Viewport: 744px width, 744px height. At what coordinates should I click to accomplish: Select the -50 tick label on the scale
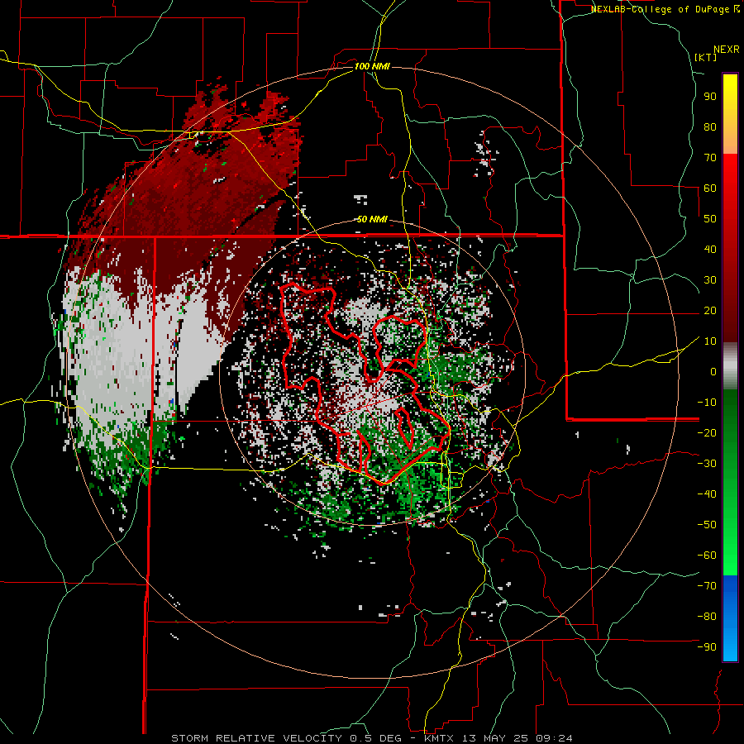click(x=707, y=525)
